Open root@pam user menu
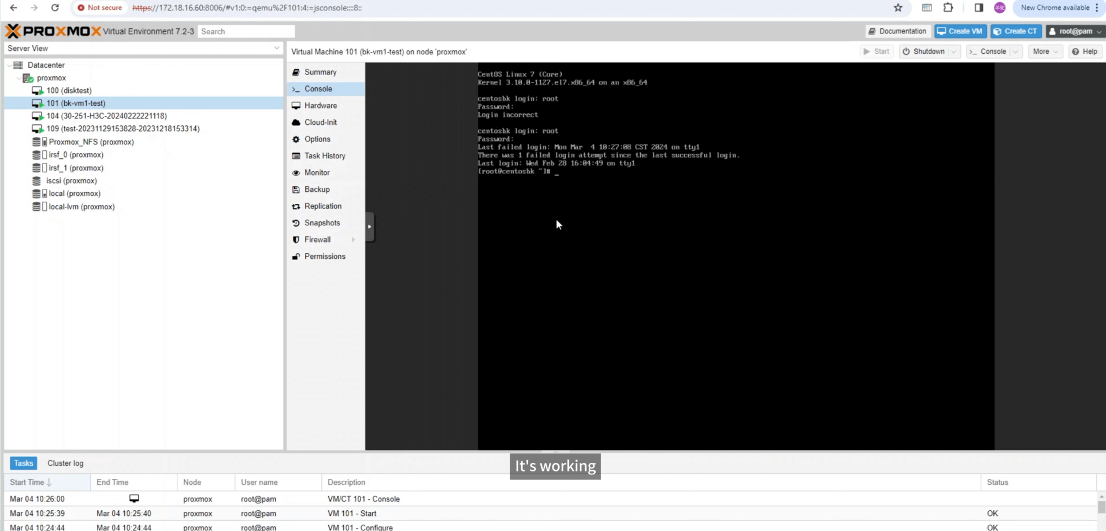The height and width of the screenshot is (531, 1106). tap(1075, 31)
